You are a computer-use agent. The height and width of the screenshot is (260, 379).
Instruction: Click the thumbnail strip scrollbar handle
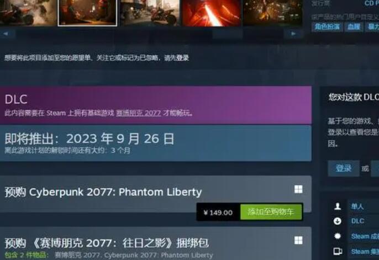point(228,34)
